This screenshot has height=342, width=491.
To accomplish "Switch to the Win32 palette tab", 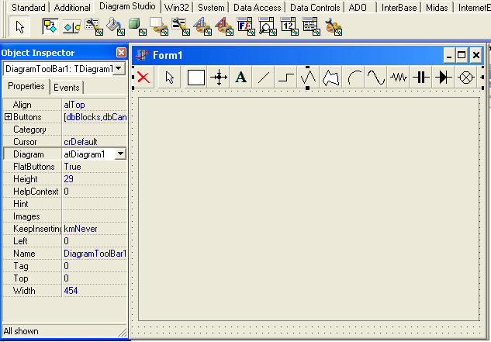I will [177, 8].
